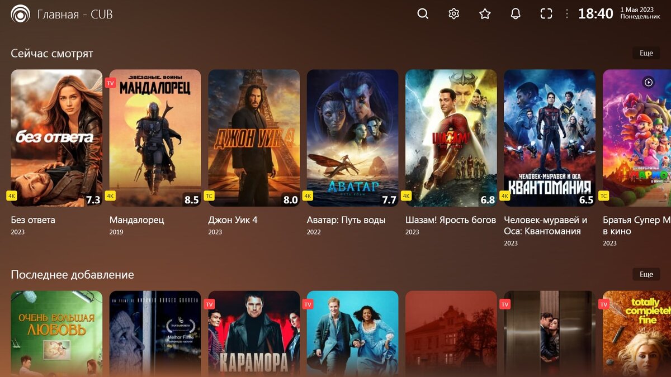Click the play icon on Mario poster
The height and width of the screenshot is (377, 671).
pos(648,82)
